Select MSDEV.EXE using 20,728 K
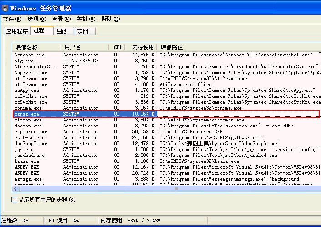This screenshot has width=321, height=227. tap(167, 173)
